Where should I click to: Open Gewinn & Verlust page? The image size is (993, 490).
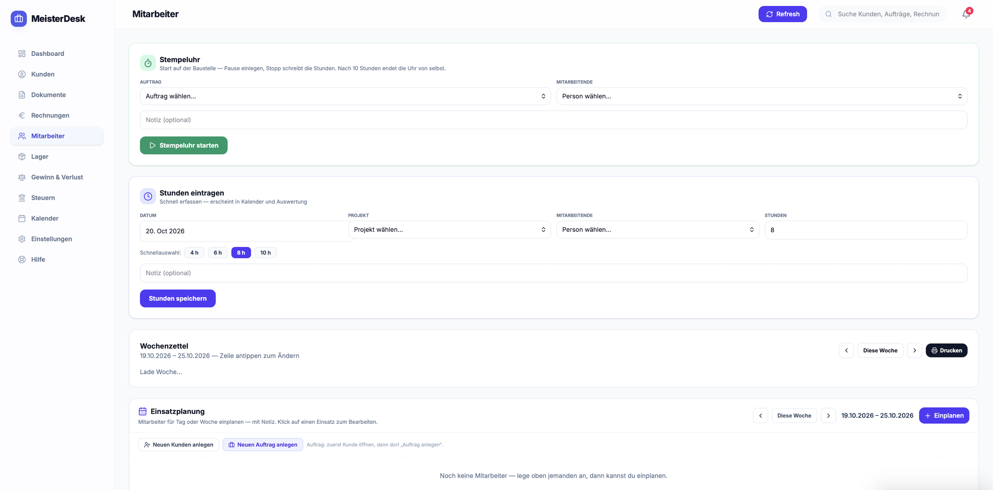(x=57, y=177)
